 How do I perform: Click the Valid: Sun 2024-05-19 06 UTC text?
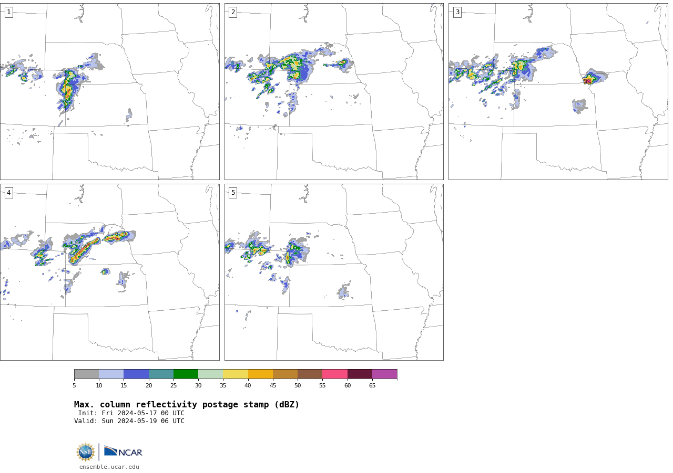[x=129, y=421]
